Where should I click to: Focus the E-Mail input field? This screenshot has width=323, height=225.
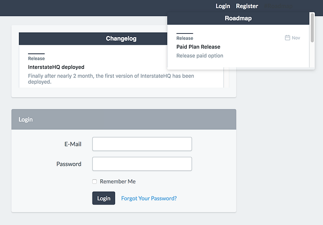[x=142, y=144]
